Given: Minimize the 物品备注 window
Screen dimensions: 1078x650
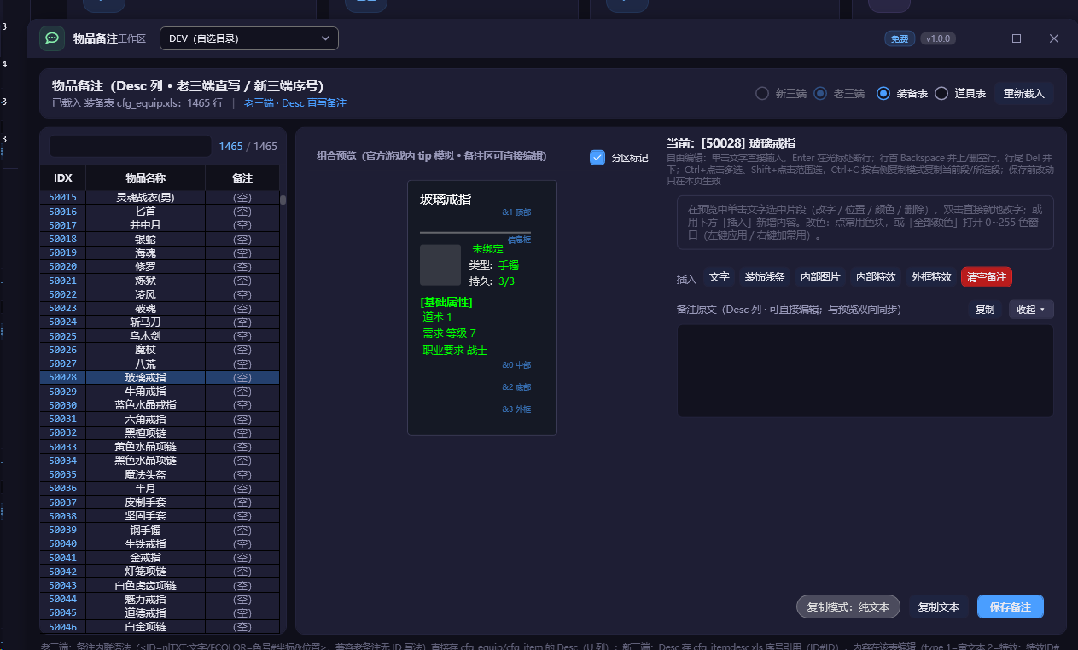Looking at the screenshot, I should tap(979, 38).
